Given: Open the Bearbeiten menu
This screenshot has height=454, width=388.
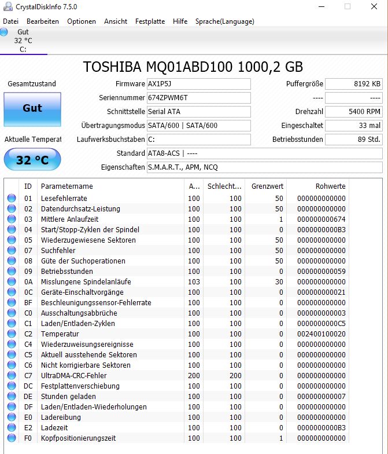Looking at the screenshot, I should [43, 21].
